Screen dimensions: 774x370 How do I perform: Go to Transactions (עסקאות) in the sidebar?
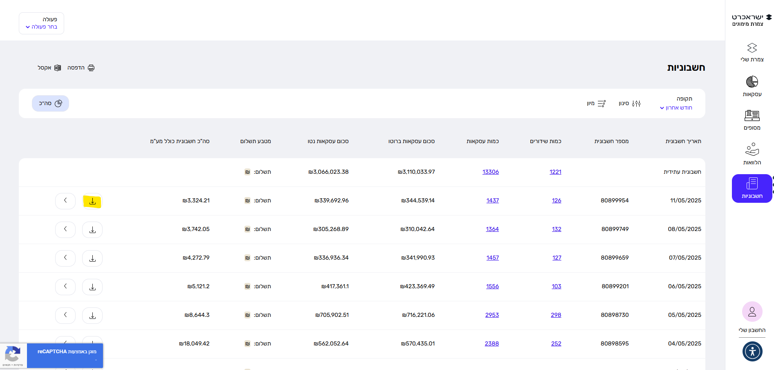click(752, 86)
